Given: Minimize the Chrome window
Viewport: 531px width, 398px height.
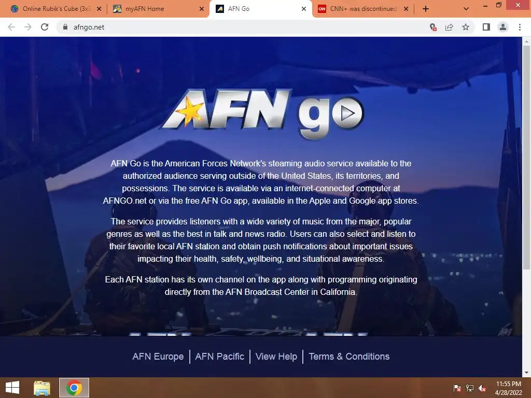Looking at the screenshot, I should tap(485, 5).
